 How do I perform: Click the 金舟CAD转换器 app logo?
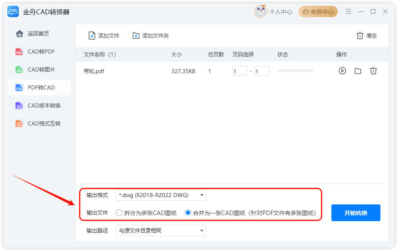tap(13, 11)
